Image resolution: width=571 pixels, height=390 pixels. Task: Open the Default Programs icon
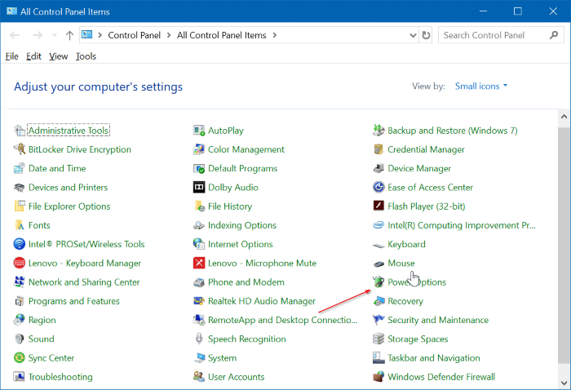click(199, 168)
